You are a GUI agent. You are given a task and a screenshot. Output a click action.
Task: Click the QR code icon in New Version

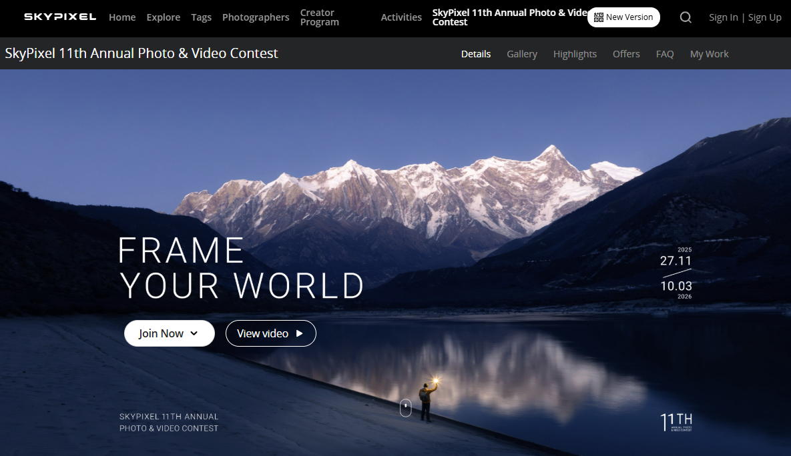(x=598, y=17)
